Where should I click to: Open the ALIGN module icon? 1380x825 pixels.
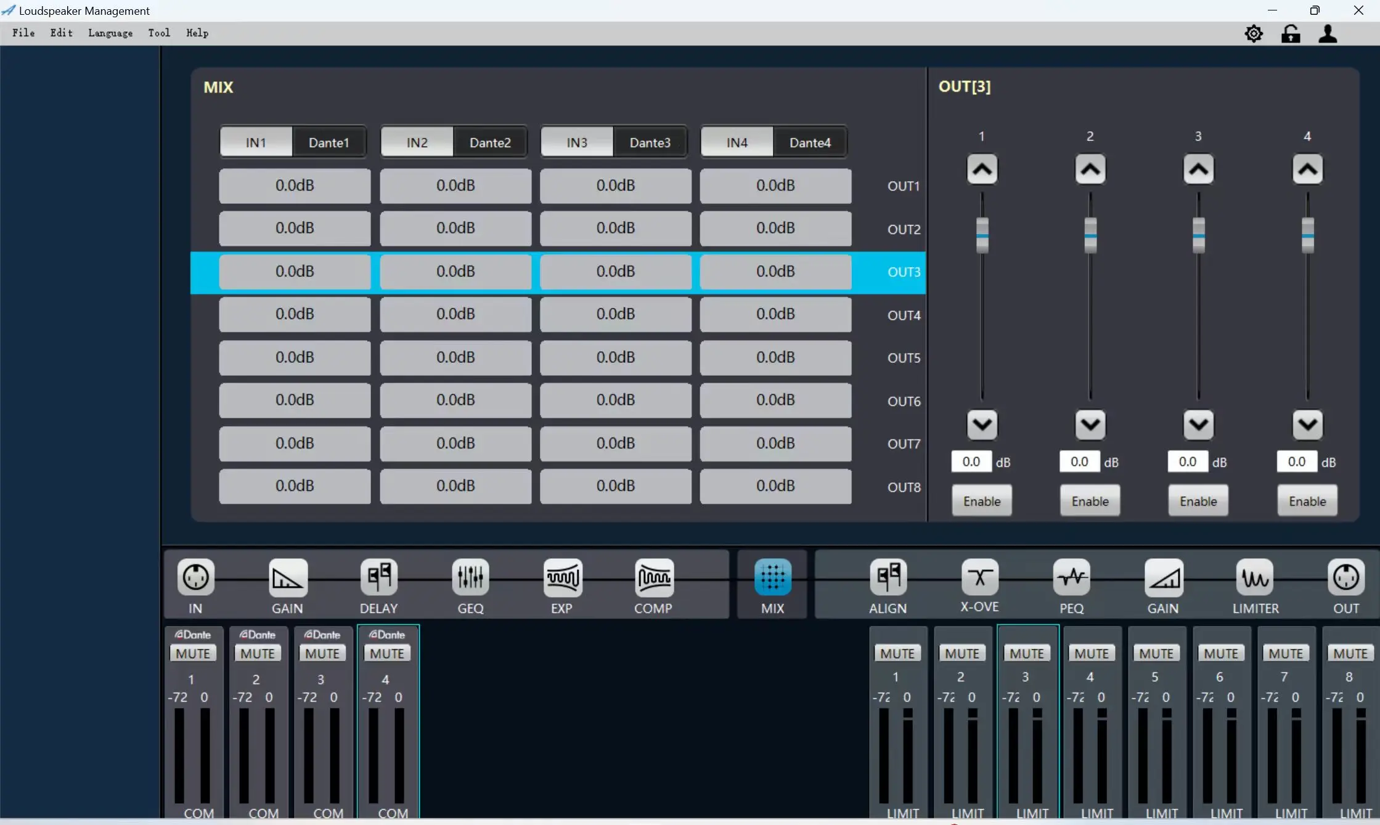tap(888, 577)
